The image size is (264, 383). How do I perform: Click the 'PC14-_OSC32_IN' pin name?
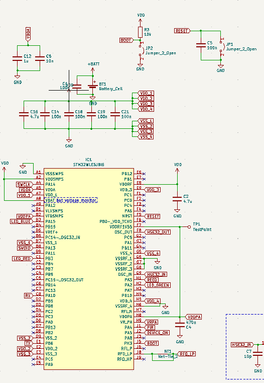[x=63, y=238]
